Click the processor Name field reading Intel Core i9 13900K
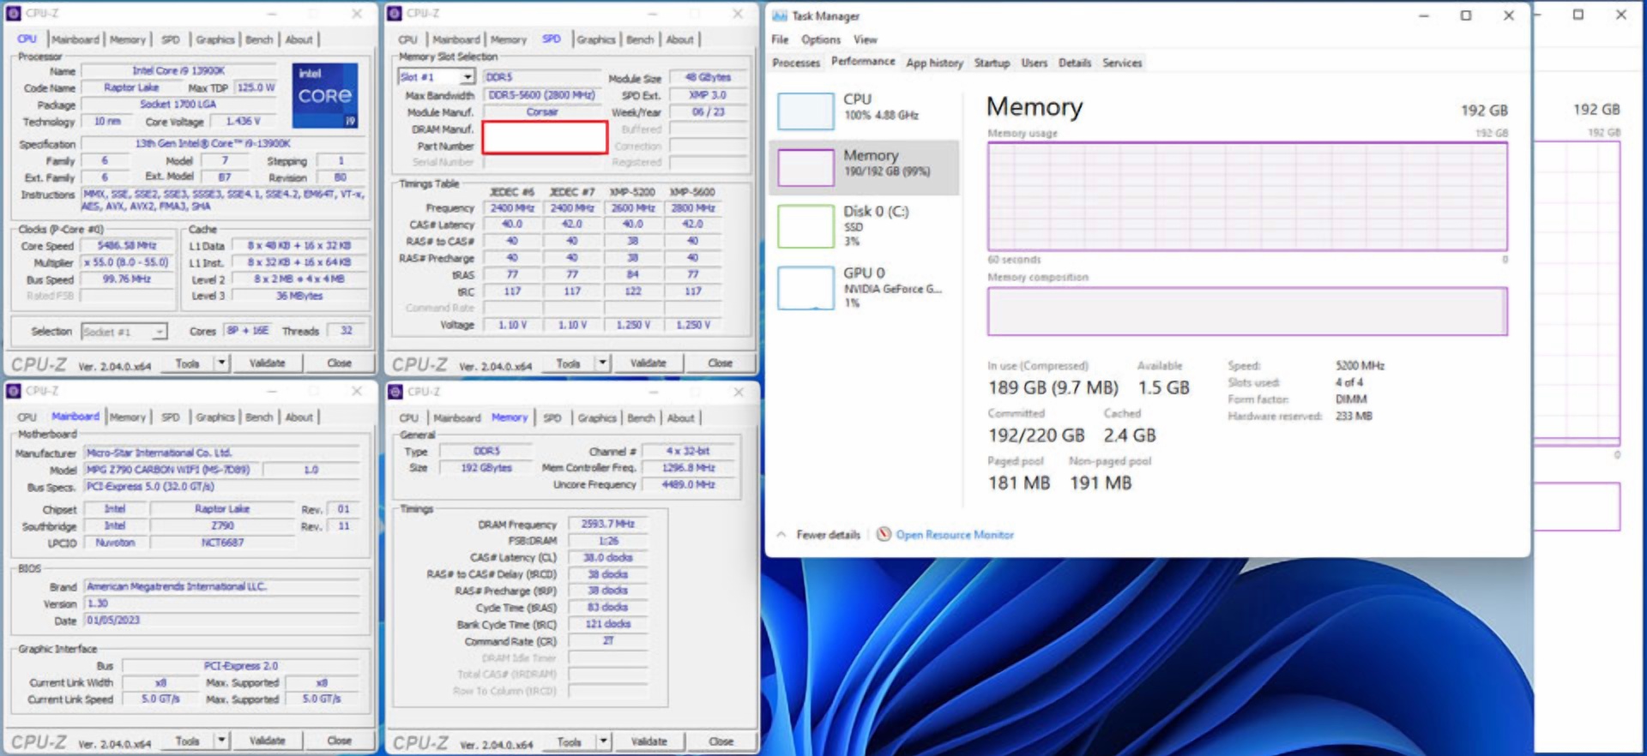 point(178,70)
